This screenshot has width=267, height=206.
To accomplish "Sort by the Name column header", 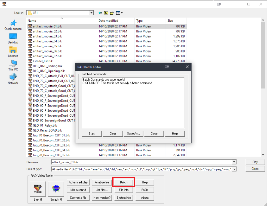I will [62, 21].
